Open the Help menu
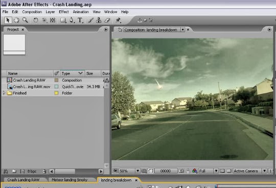 pos(125,12)
